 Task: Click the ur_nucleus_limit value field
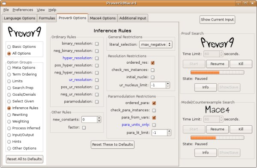(158, 85)
